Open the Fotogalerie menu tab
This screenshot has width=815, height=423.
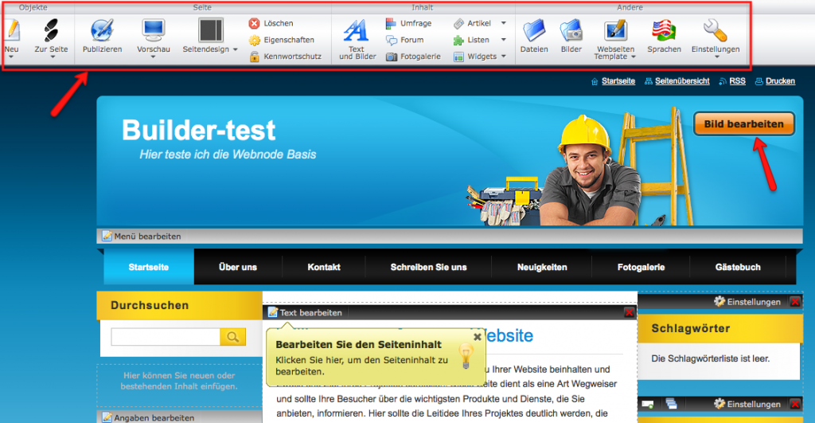[x=641, y=267]
